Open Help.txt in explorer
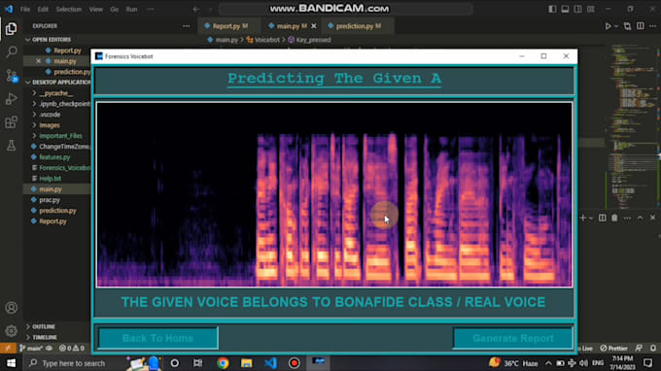Viewport: 661px width, 371px height. click(x=50, y=179)
